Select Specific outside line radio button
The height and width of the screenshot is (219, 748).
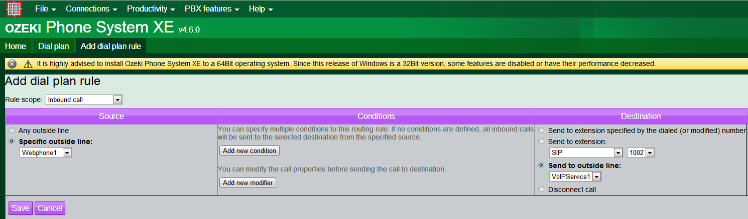[x=12, y=141]
